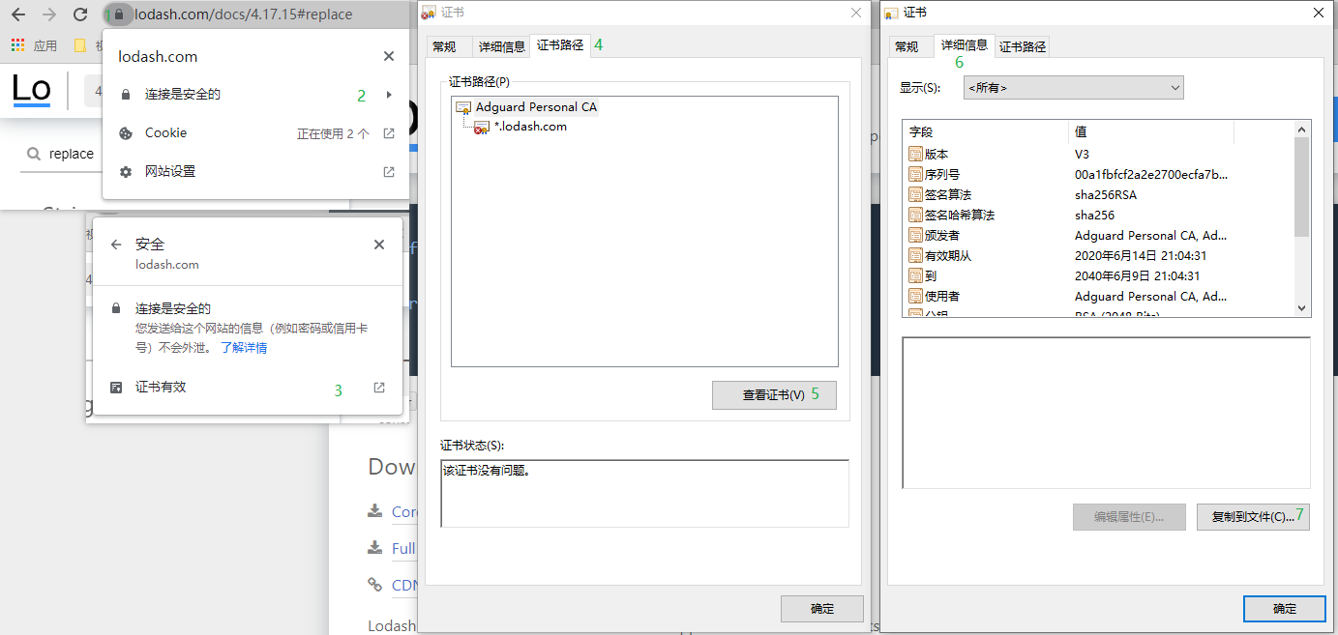Close the 安全 popup
This screenshot has height=635, width=1338.
(379, 245)
